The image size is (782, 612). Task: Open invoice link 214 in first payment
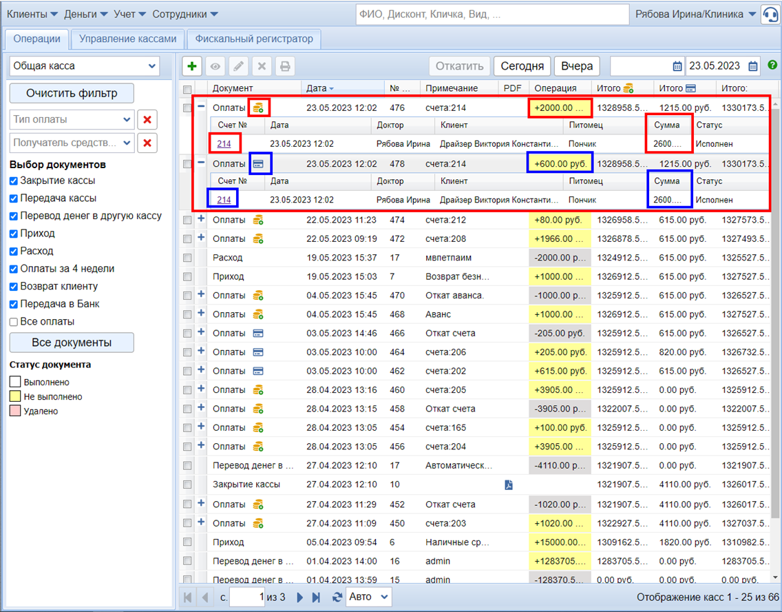[x=224, y=144]
